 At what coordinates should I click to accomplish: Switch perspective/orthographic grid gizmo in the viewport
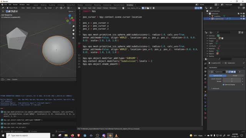click(x=73, y=38)
